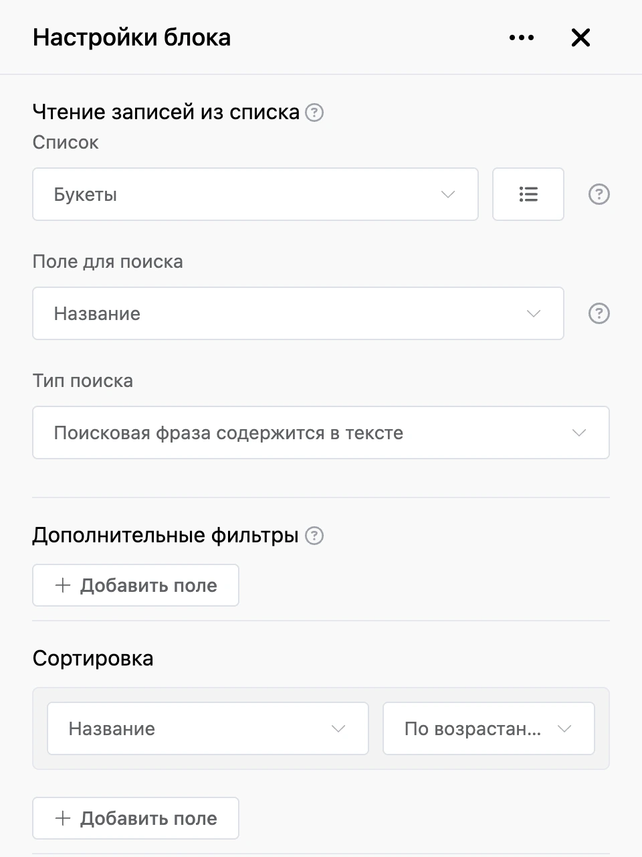
Task: Click Добавить поле under Сортировка
Action: coord(136,818)
